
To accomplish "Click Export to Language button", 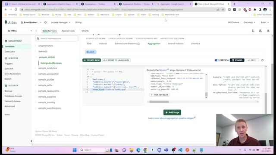I will click(116, 60).
